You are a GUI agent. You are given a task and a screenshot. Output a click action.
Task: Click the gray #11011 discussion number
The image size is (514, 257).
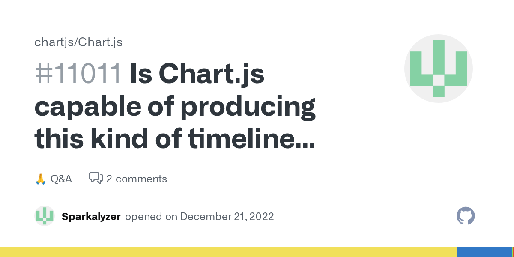click(x=78, y=74)
